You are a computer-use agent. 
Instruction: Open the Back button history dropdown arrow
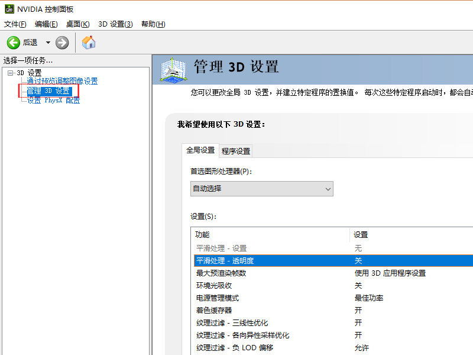click(x=47, y=42)
